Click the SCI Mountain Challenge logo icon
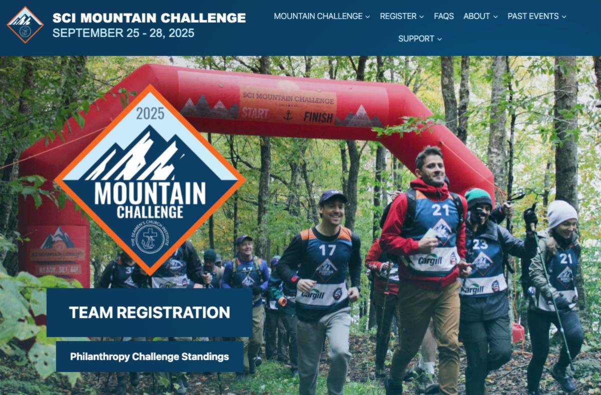 click(25, 24)
